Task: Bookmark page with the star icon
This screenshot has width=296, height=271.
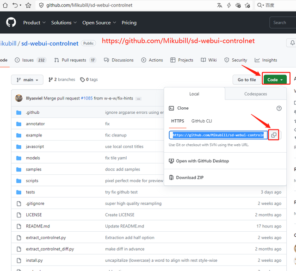Action: [x=28, y=5]
